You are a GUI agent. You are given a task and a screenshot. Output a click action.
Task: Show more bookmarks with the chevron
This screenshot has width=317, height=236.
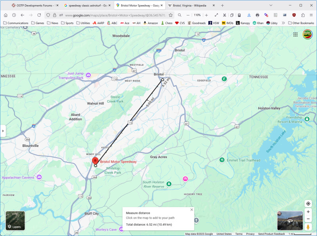pos(283,23)
